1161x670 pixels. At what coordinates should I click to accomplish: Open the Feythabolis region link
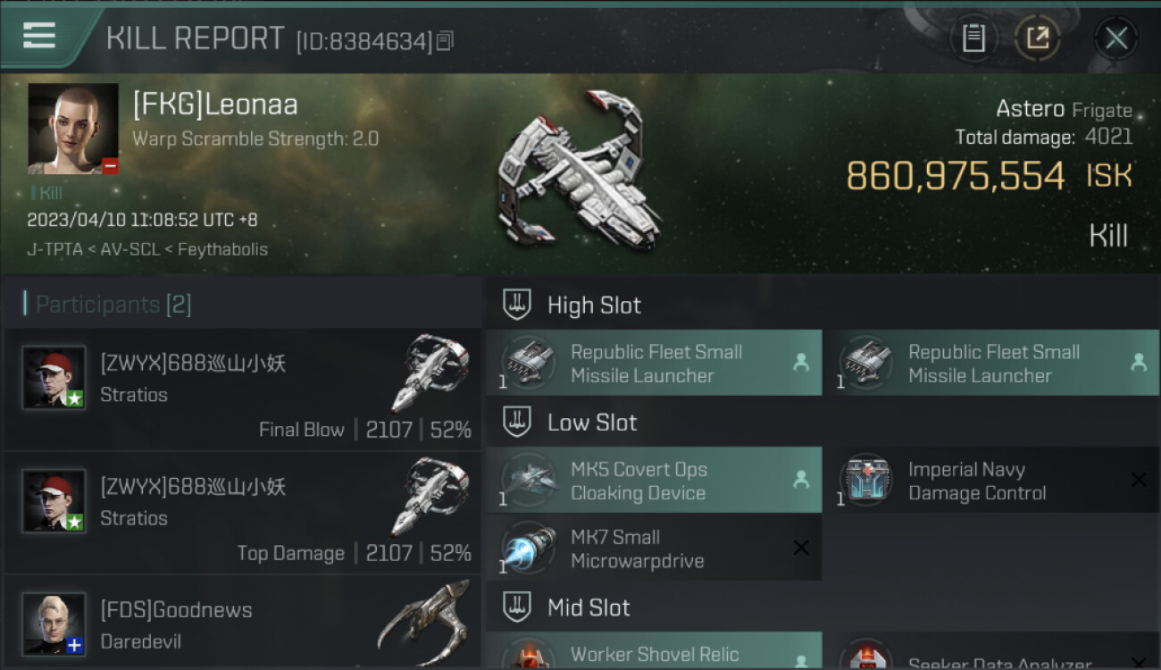224,249
